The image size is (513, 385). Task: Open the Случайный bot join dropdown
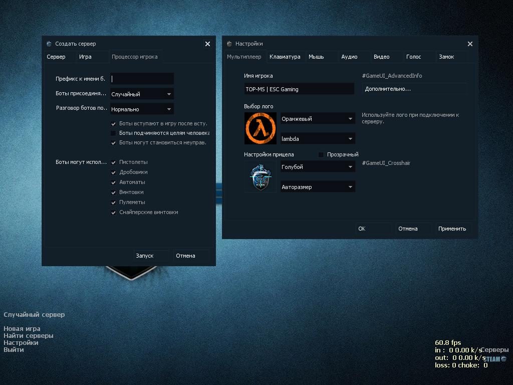(142, 94)
